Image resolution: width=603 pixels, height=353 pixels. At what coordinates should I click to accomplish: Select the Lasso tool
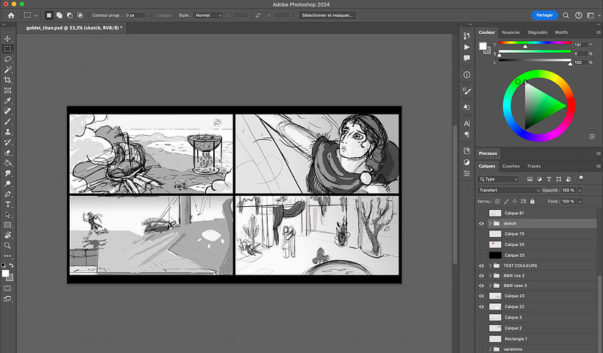coord(7,59)
